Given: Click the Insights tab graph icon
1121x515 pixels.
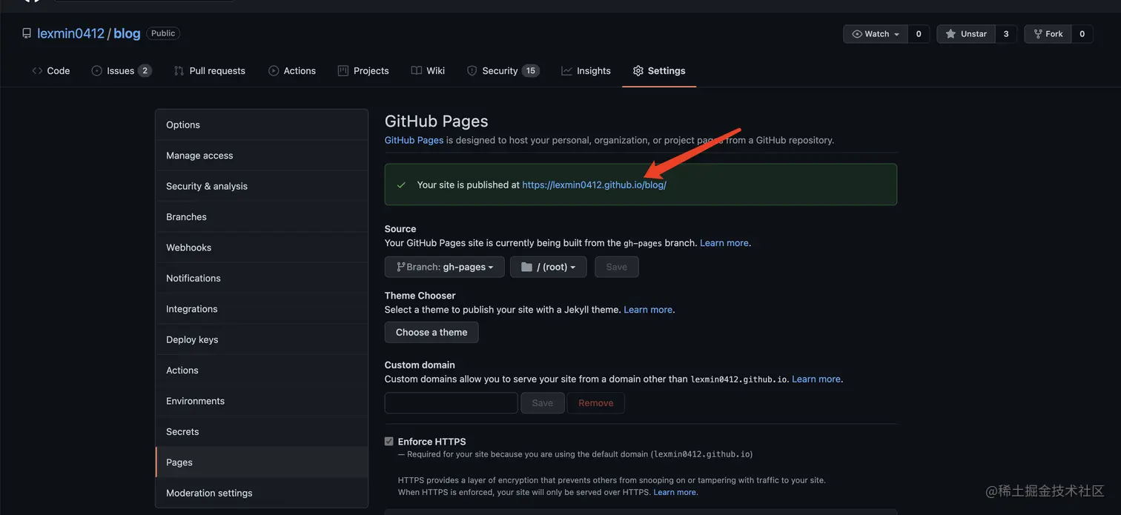Looking at the screenshot, I should pos(566,70).
